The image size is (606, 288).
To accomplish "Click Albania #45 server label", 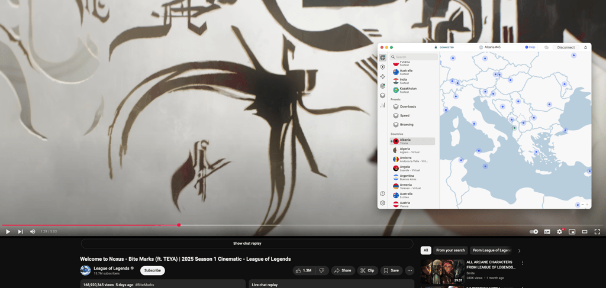I will tap(490, 47).
